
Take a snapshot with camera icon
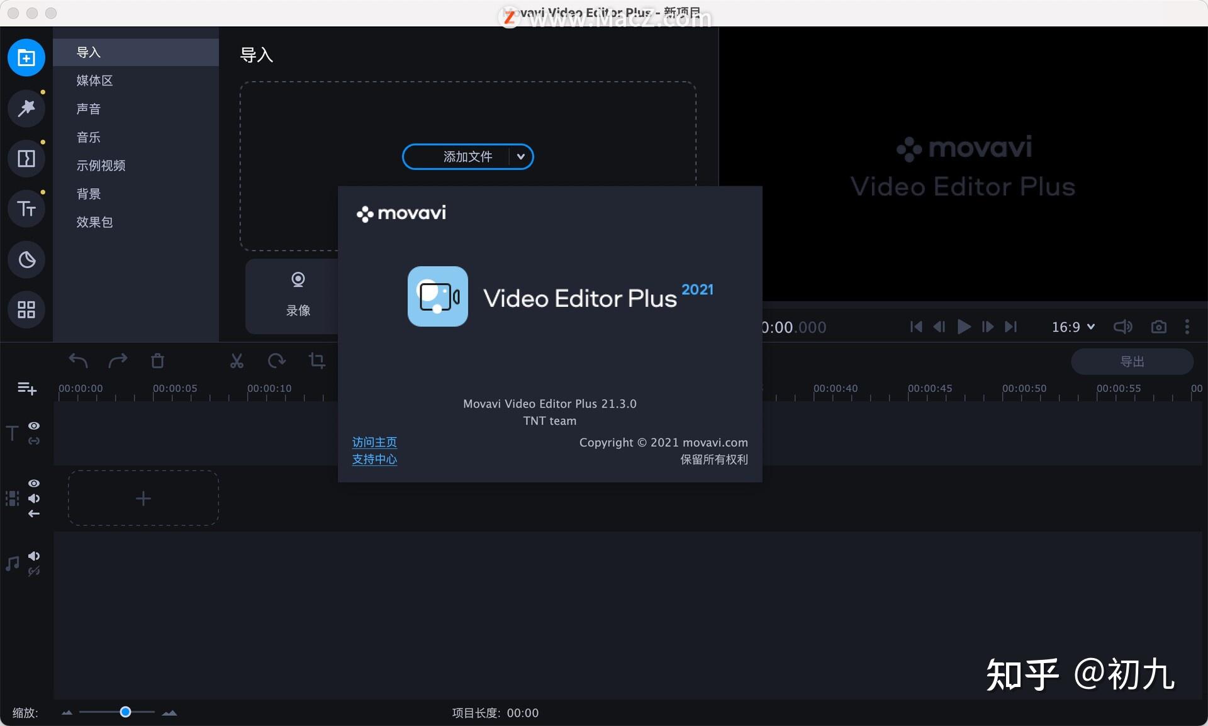[x=1158, y=327]
